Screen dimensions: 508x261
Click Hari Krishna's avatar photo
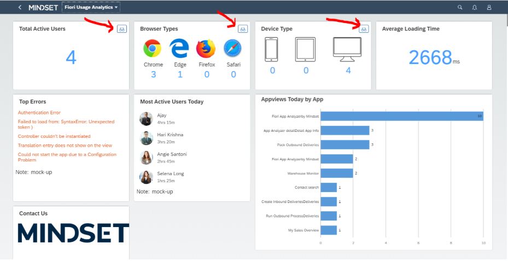coord(146,138)
